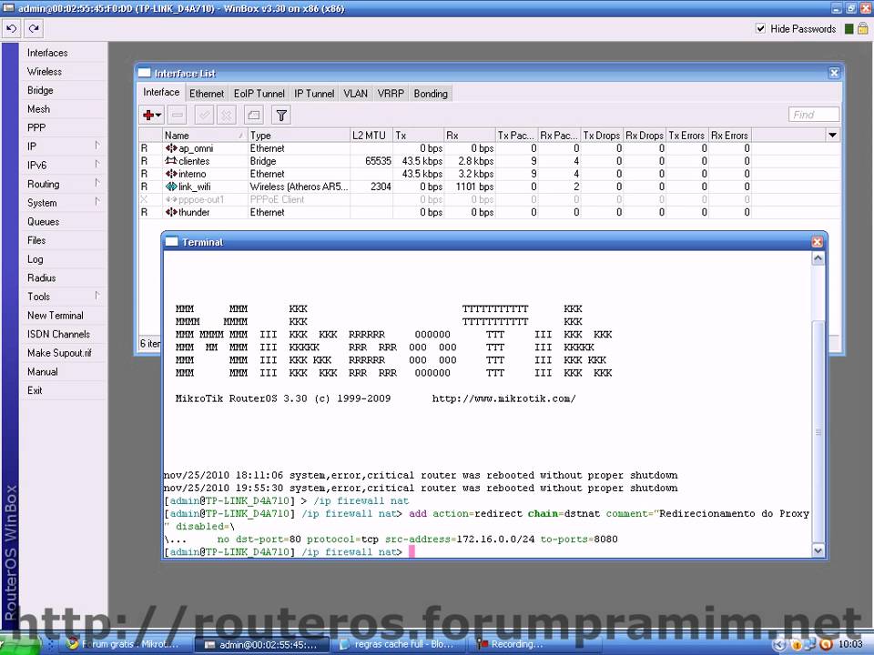Screen dimensions: 874x655
Task: Open the Mesh menu item
Action: (63, 109)
